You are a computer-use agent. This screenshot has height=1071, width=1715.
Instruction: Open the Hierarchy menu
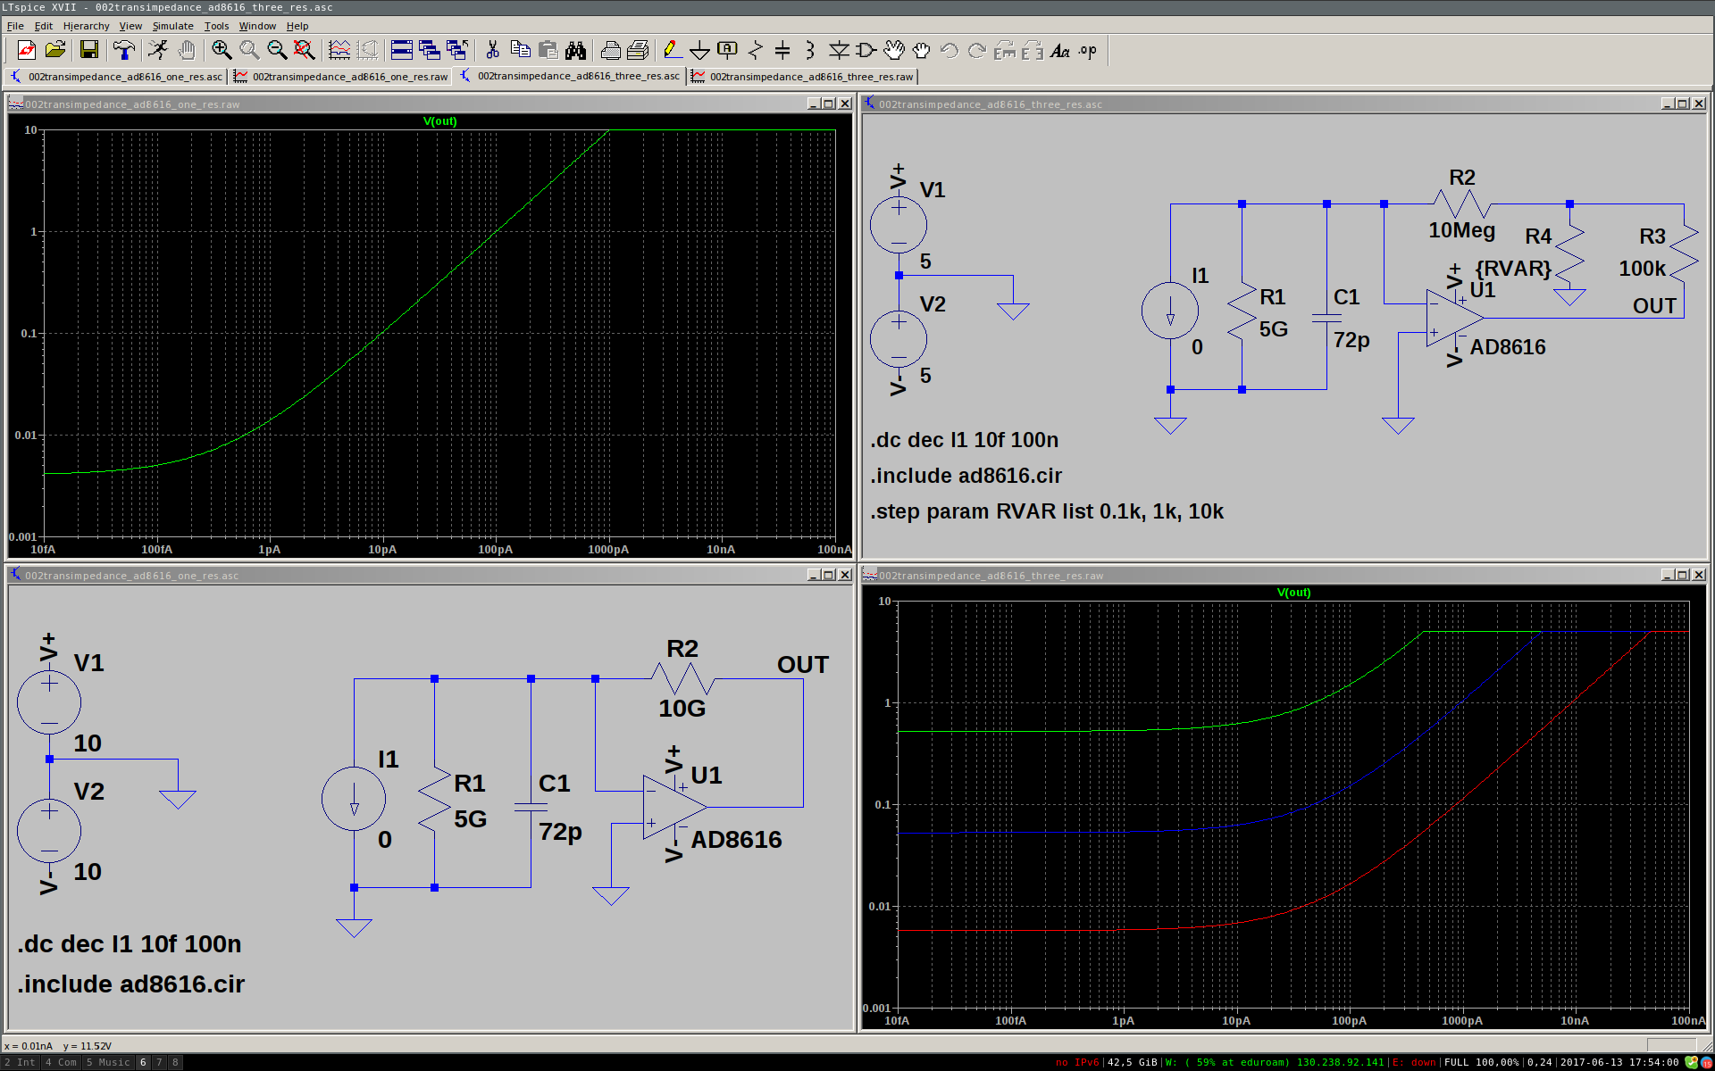pyautogui.click(x=86, y=26)
